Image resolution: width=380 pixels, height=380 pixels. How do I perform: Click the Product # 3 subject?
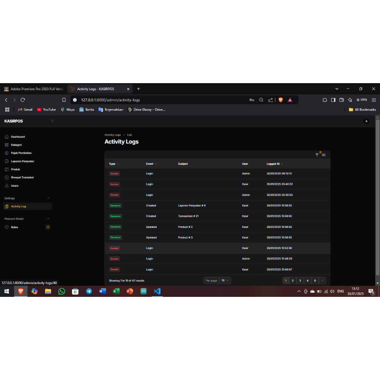(185, 237)
